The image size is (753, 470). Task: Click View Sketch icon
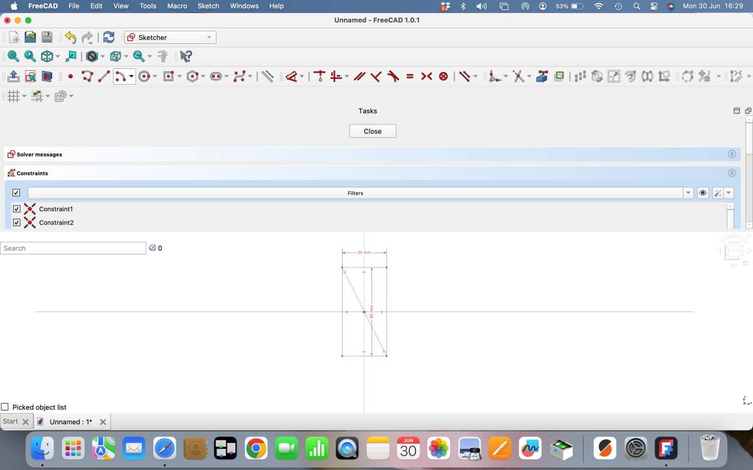[30, 76]
